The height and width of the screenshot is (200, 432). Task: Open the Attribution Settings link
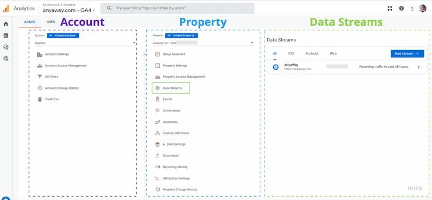(177, 178)
